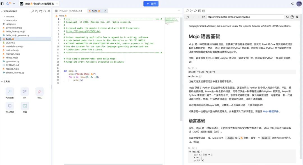
Task: Open editor more actions ellipsis menu
Action: (x=178, y=11)
